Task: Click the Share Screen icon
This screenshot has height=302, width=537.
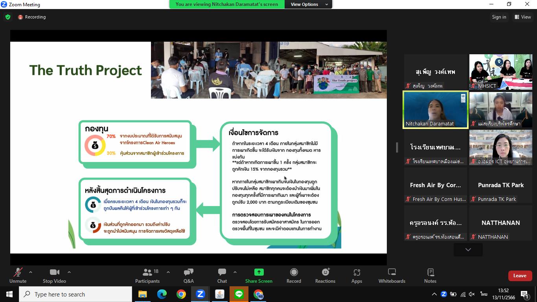Action: (x=259, y=272)
